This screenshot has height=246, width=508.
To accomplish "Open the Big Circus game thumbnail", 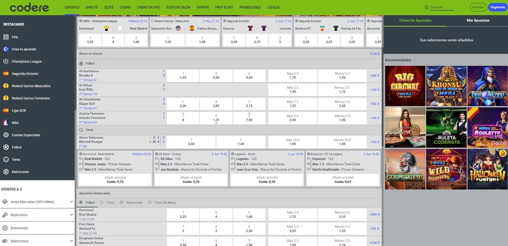I will point(405,86).
